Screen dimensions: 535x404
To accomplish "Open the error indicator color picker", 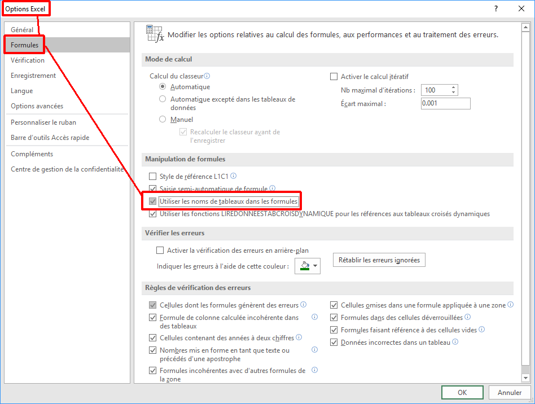I will pos(308,266).
